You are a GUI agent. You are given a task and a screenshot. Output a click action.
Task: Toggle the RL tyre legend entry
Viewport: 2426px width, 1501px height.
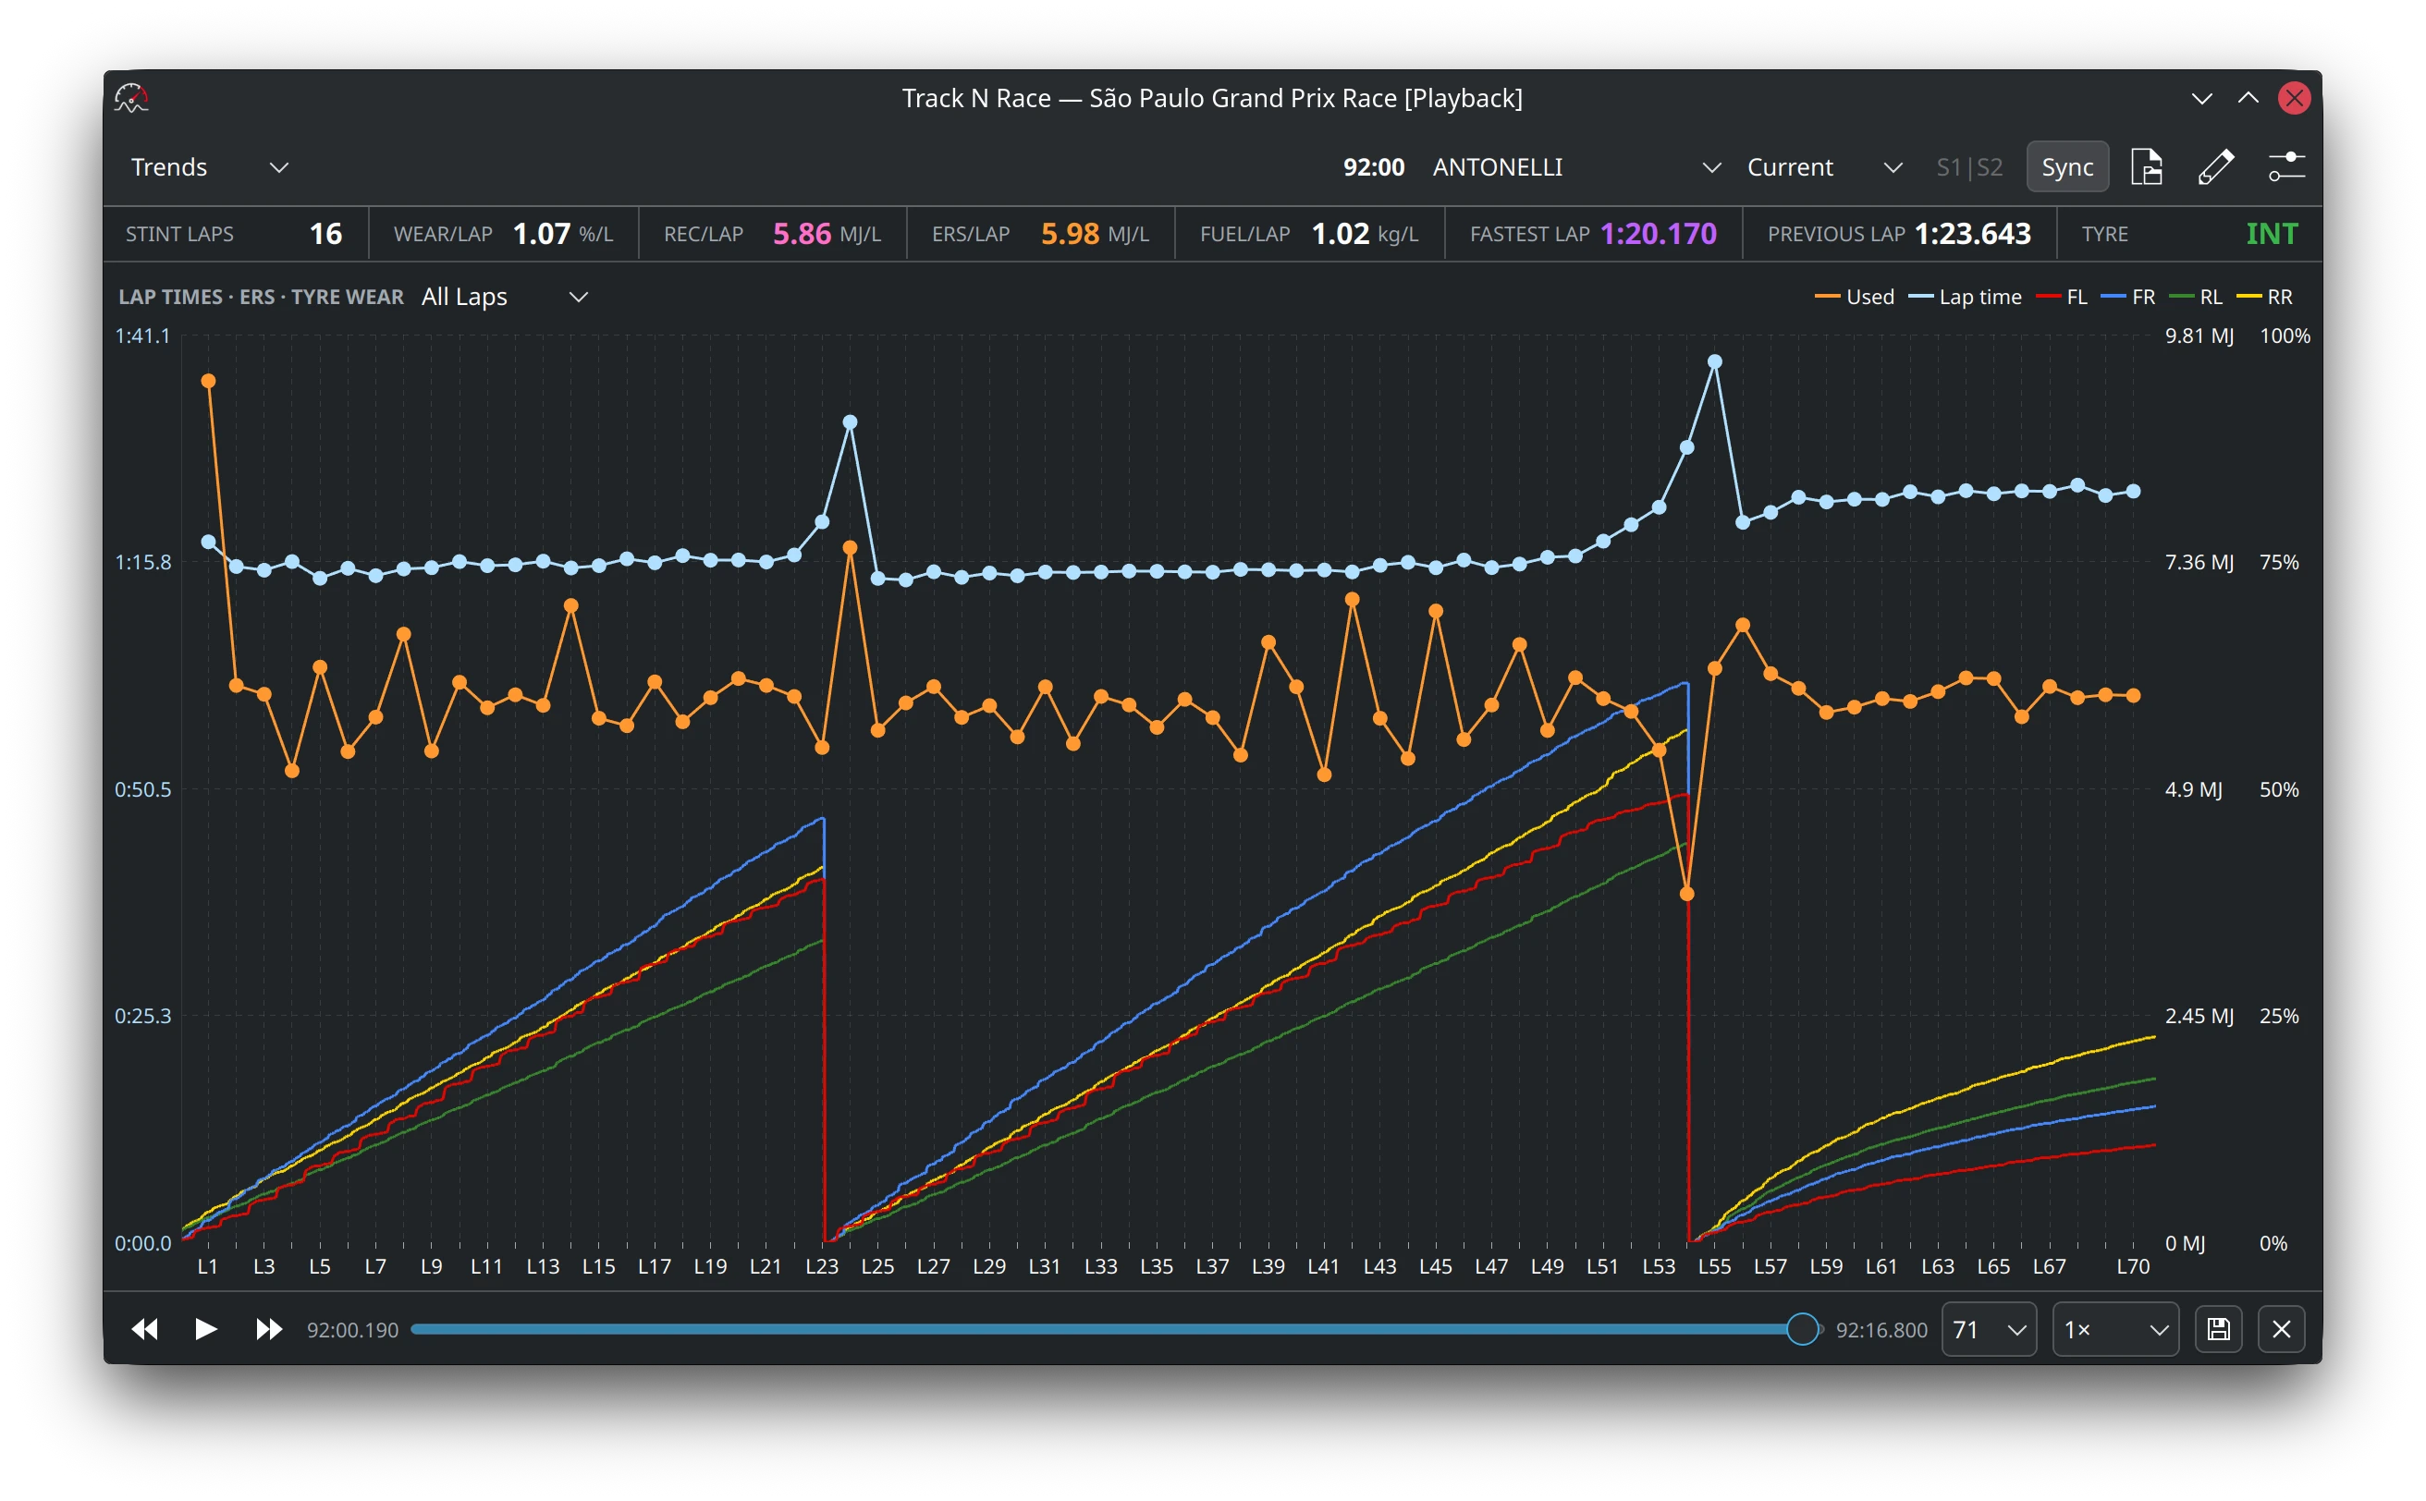[x=2195, y=297]
